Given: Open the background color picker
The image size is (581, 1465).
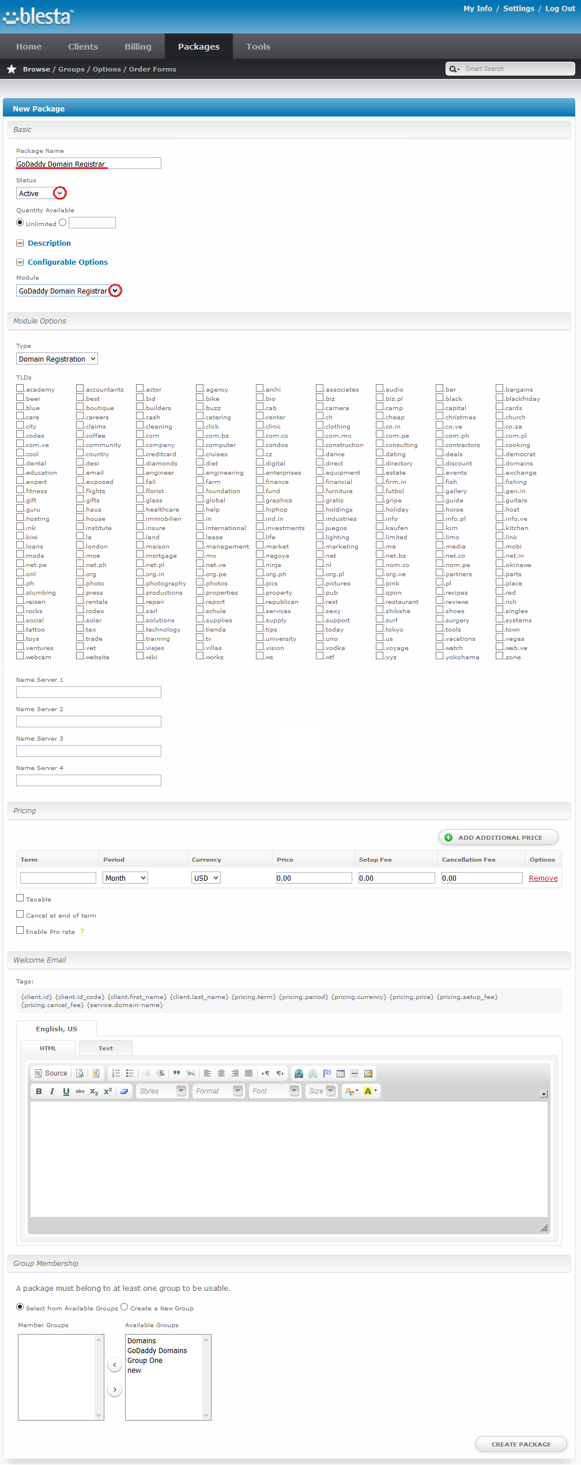Looking at the screenshot, I should [371, 1091].
